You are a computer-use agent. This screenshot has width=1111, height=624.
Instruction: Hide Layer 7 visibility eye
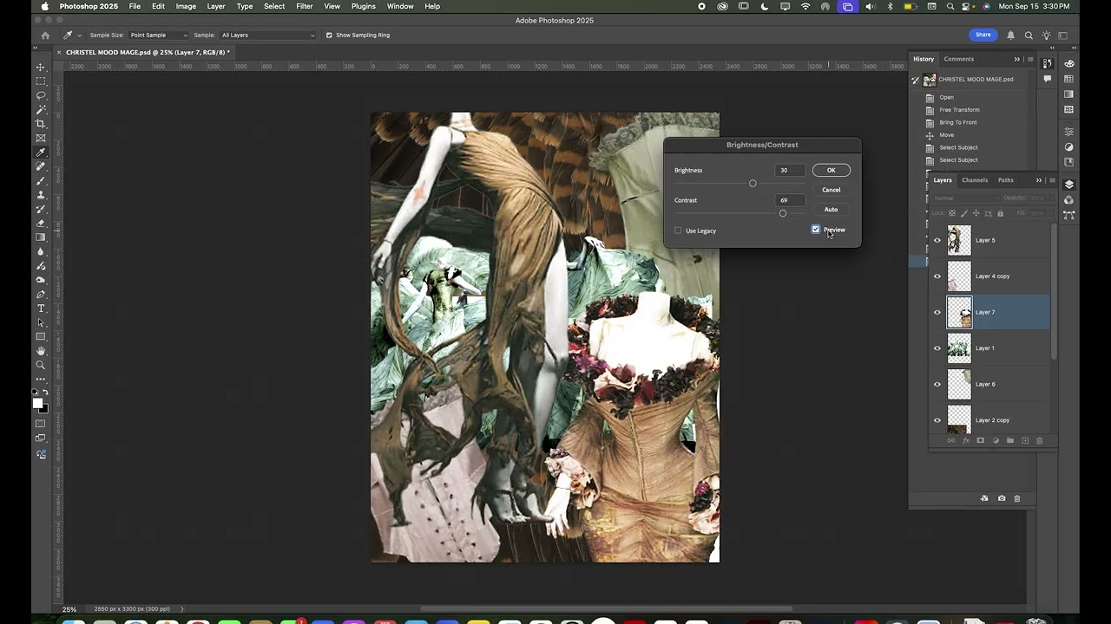click(x=937, y=312)
